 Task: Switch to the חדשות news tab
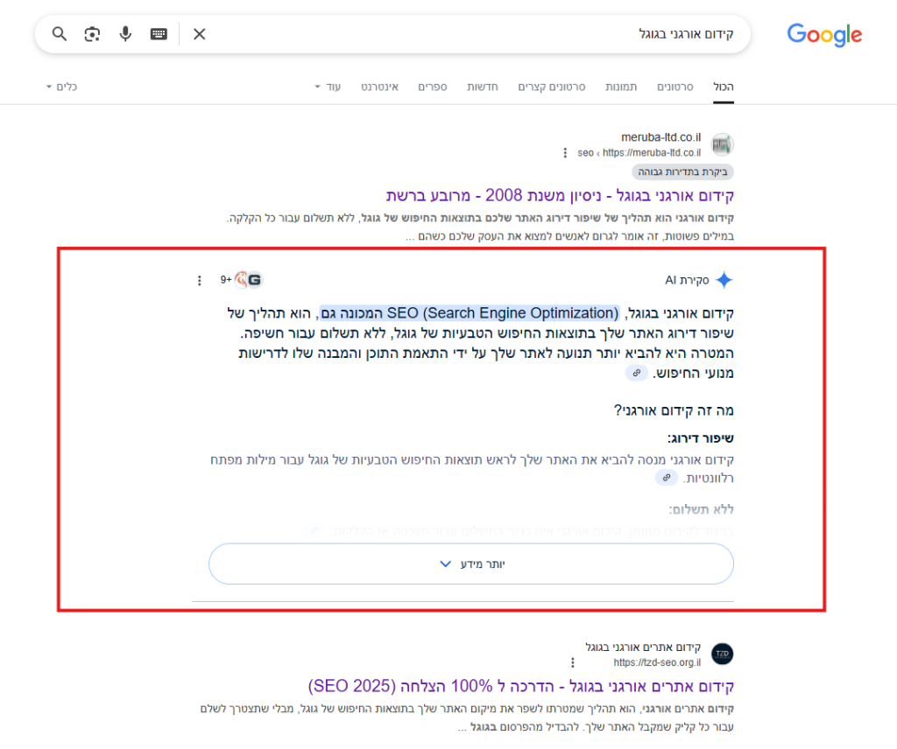[x=483, y=87]
